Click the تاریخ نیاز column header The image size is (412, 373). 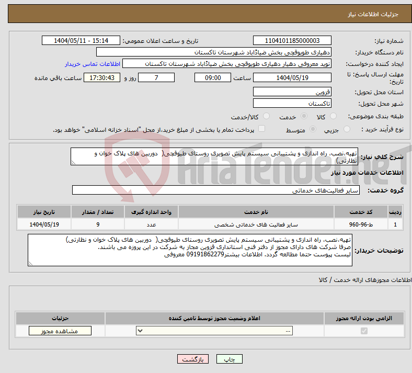click(x=44, y=212)
